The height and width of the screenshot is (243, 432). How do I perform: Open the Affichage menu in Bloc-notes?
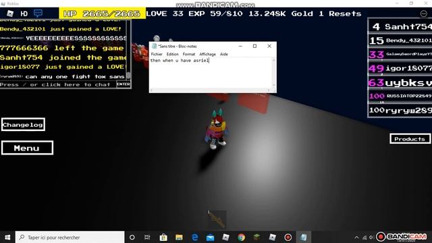click(207, 54)
